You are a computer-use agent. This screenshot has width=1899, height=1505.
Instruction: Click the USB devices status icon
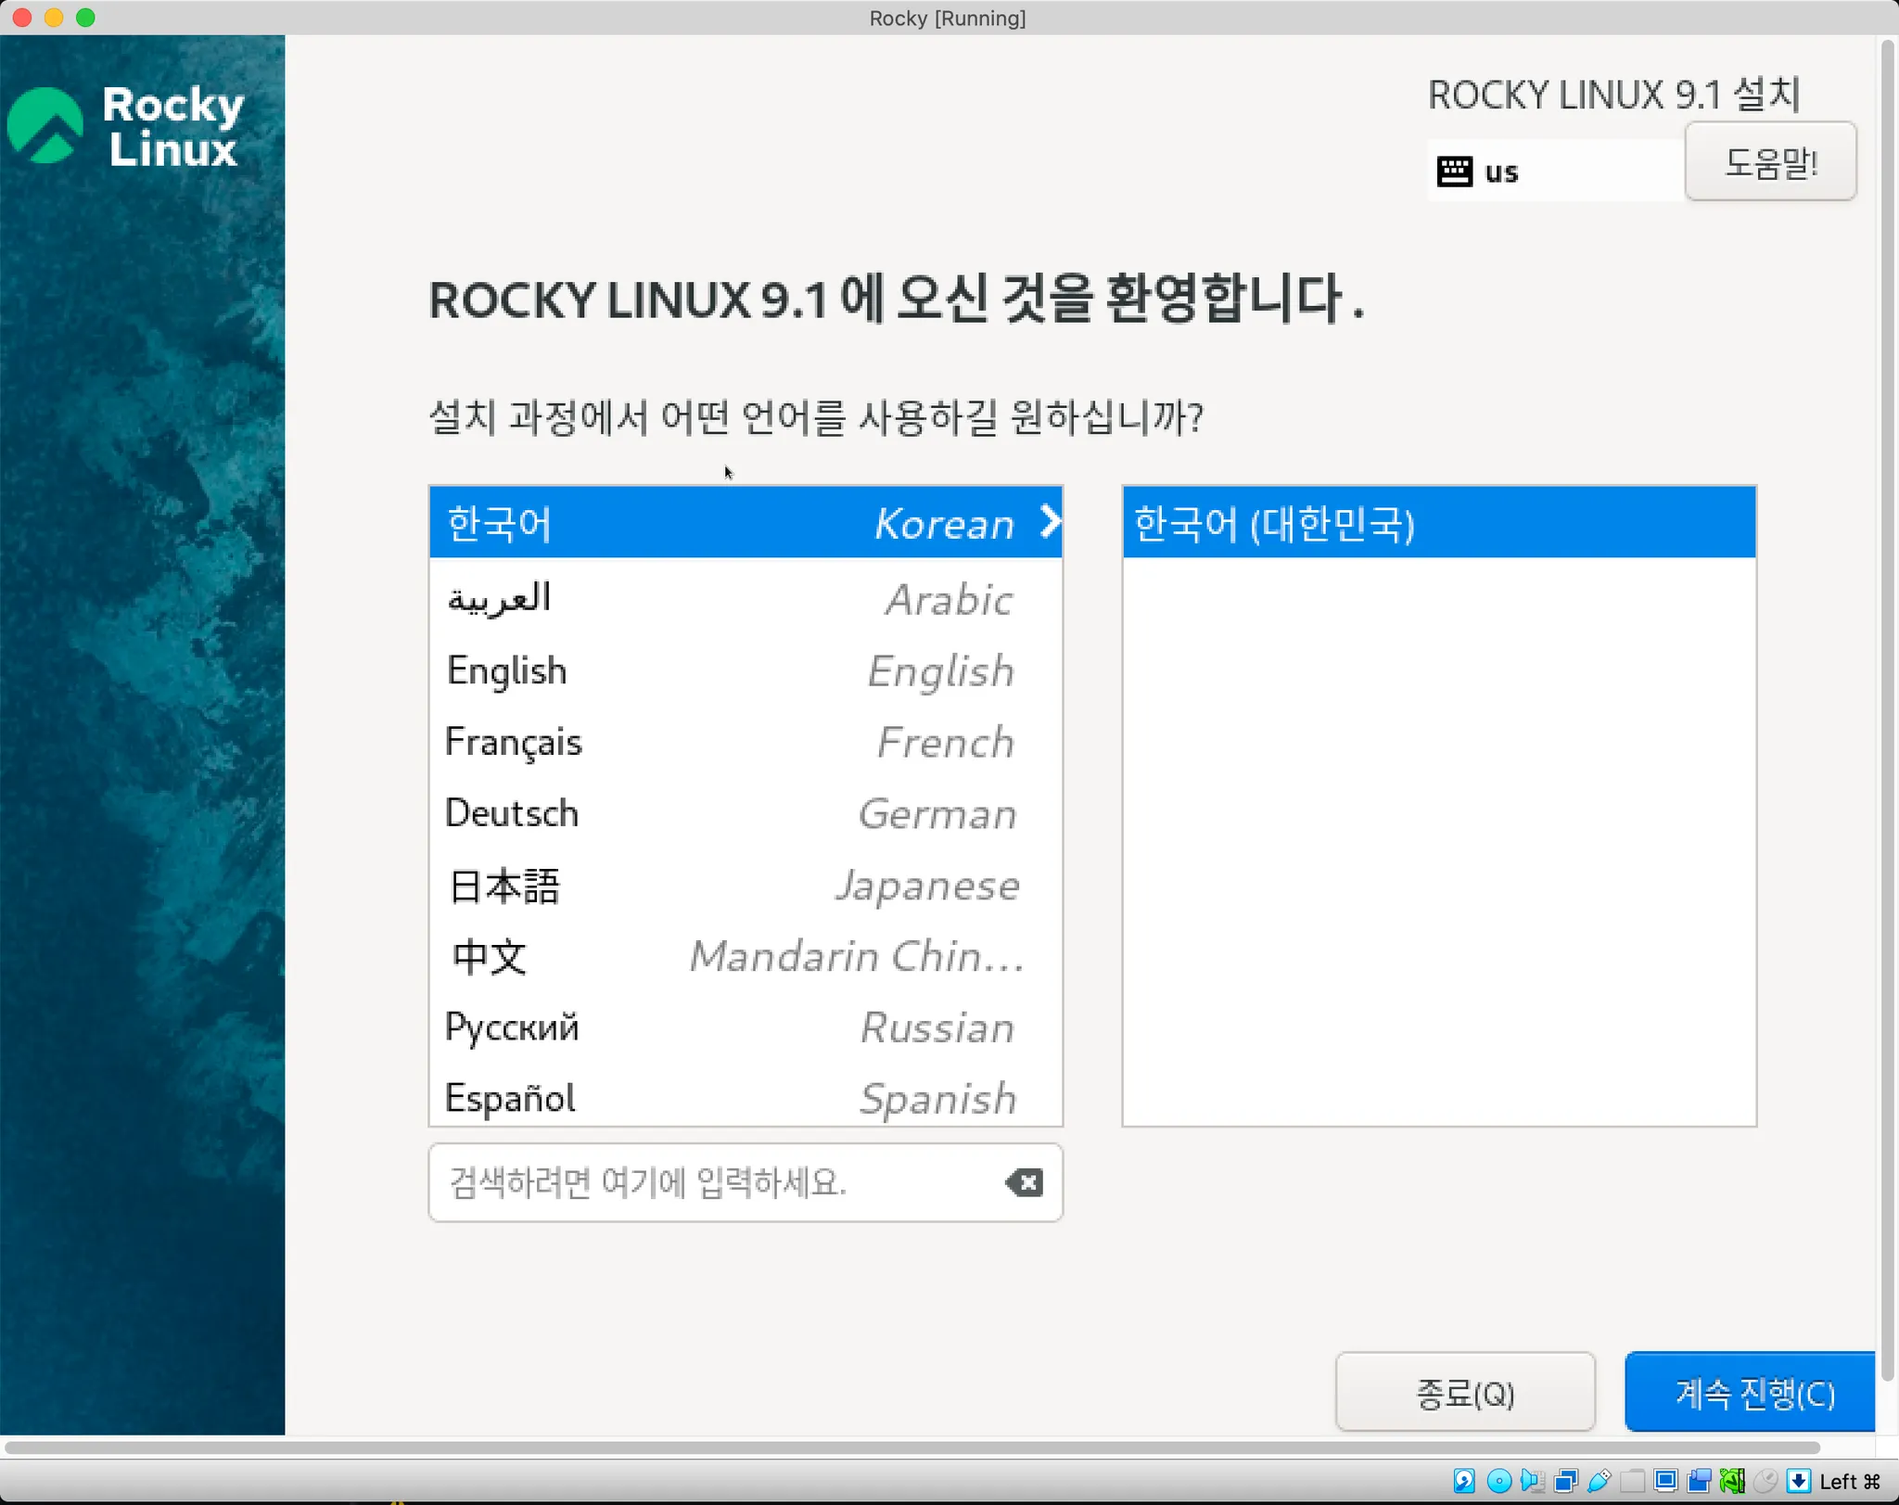click(1599, 1481)
